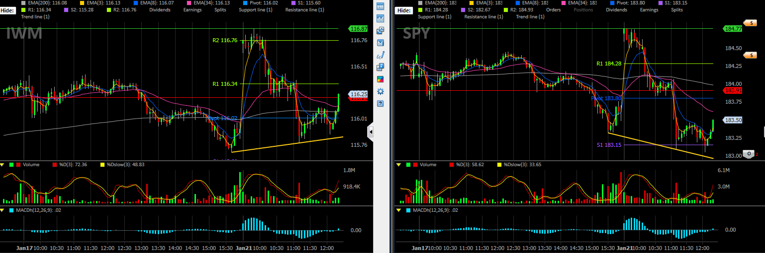The image size is (765, 253).
Task: Click the Hide: label on SPY chart
Action: (404, 10)
